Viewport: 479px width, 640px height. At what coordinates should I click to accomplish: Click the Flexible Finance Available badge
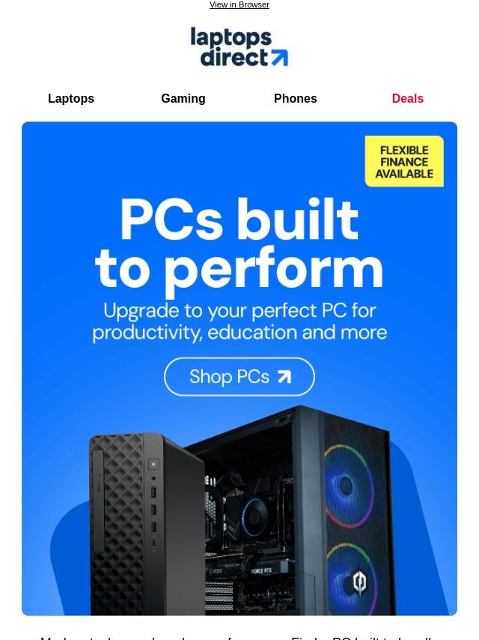coord(404,161)
